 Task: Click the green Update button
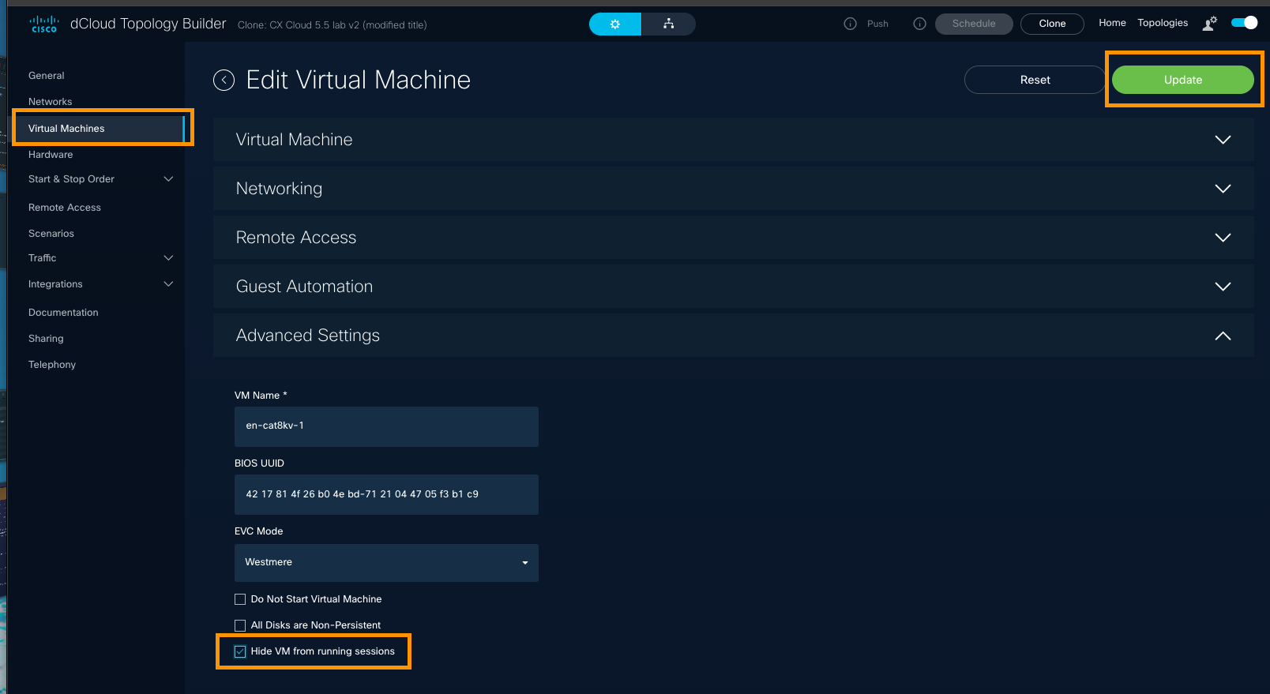click(1182, 80)
